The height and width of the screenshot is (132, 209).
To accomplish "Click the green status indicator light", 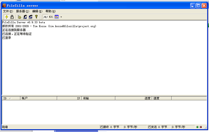I will tap(197, 127).
